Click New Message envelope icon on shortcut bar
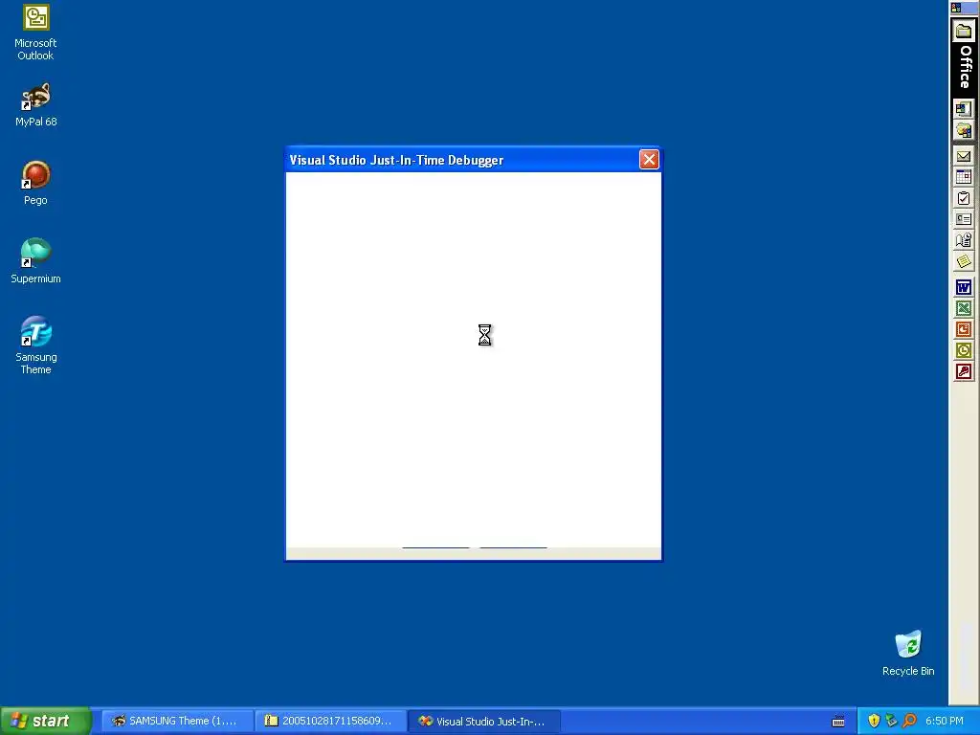 point(964,156)
